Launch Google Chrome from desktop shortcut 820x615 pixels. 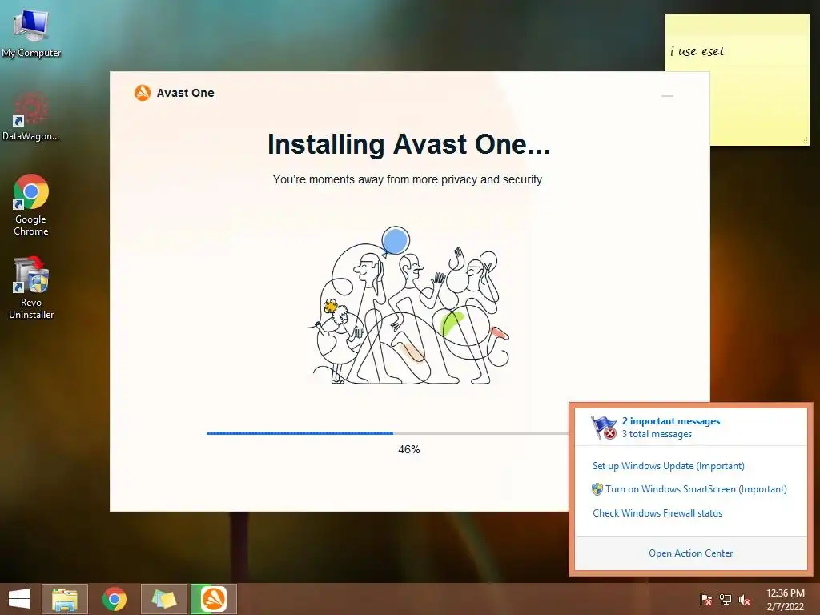(x=31, y=204)
